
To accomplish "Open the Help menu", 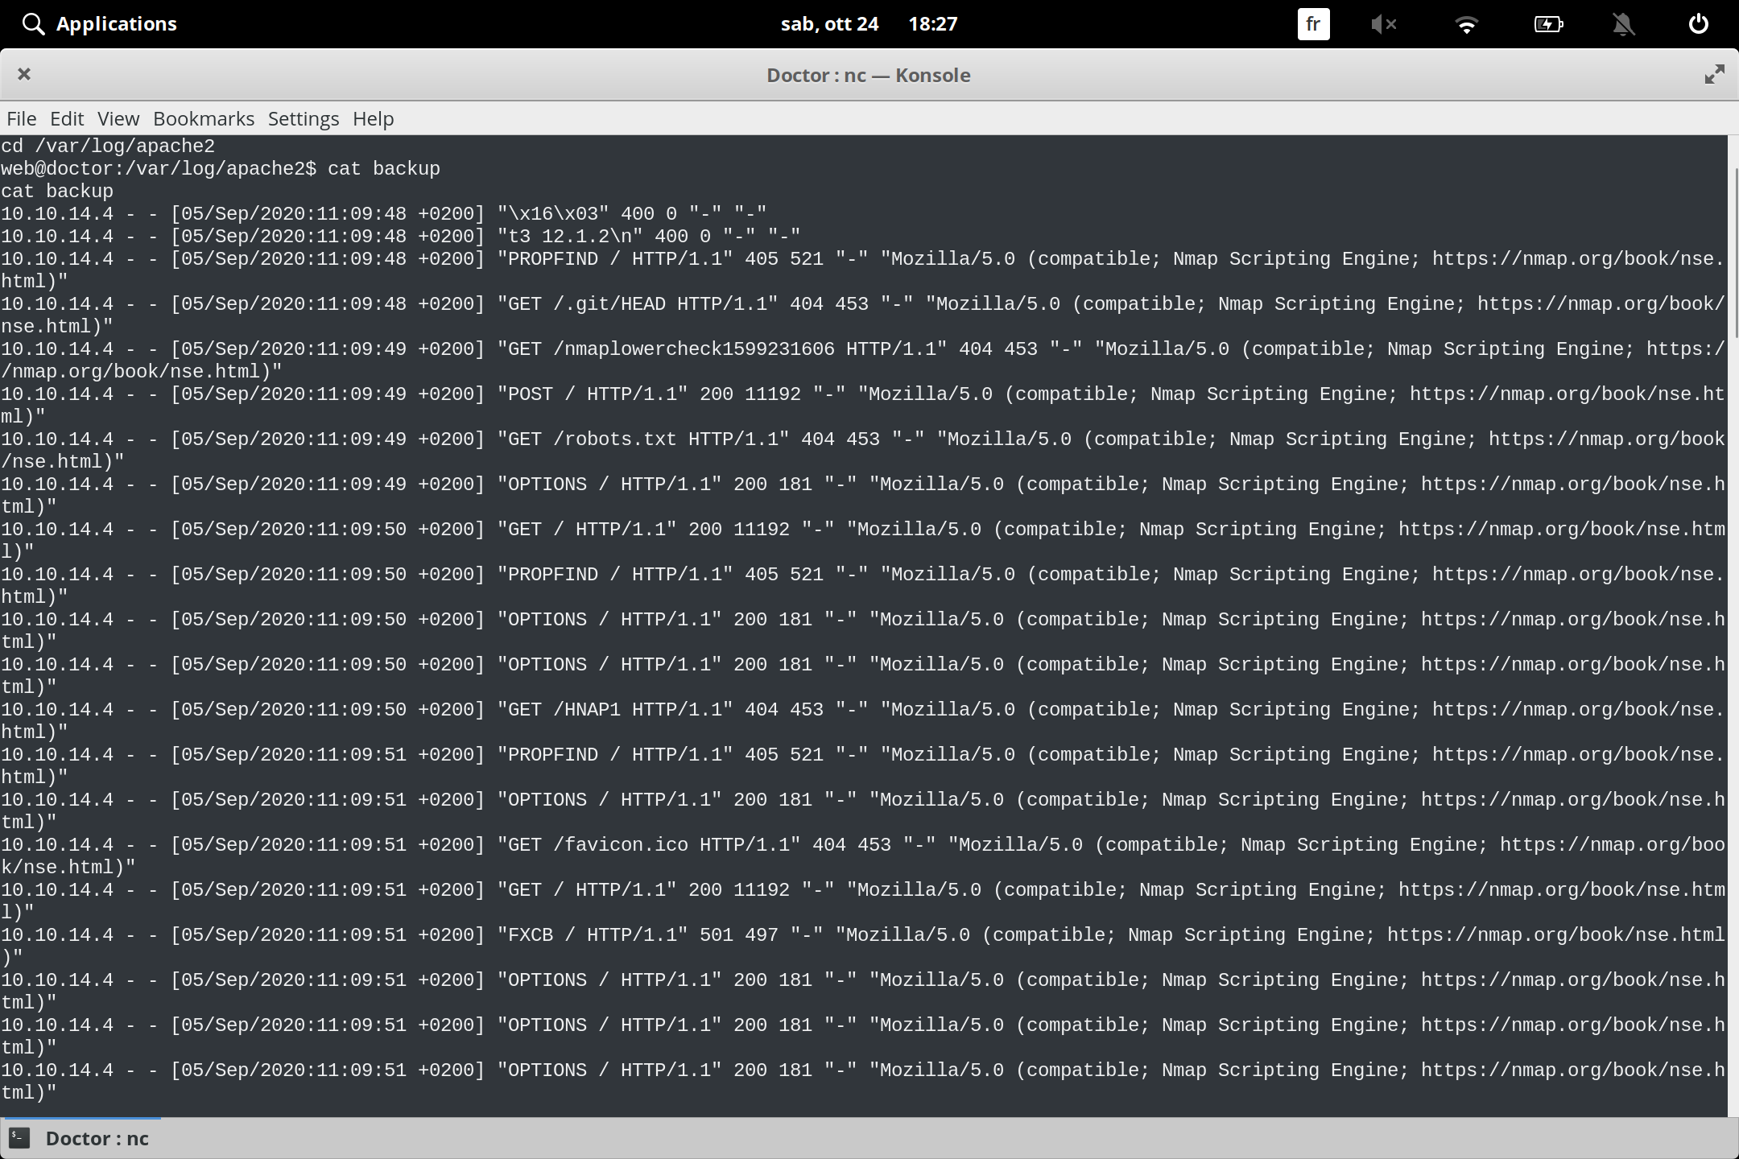I will coord(373,118).
